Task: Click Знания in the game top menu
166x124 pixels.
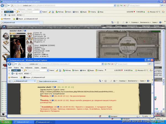Action: tap(109, 26)
